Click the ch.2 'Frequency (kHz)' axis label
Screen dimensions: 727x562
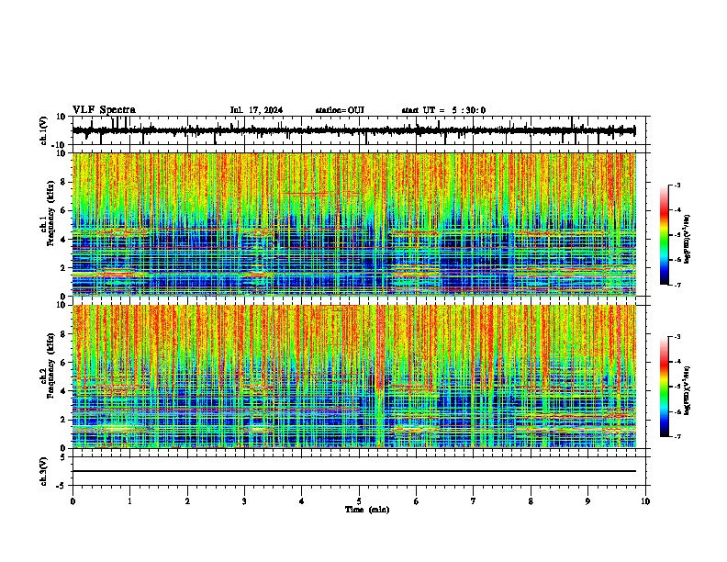[x=50, y=365]
